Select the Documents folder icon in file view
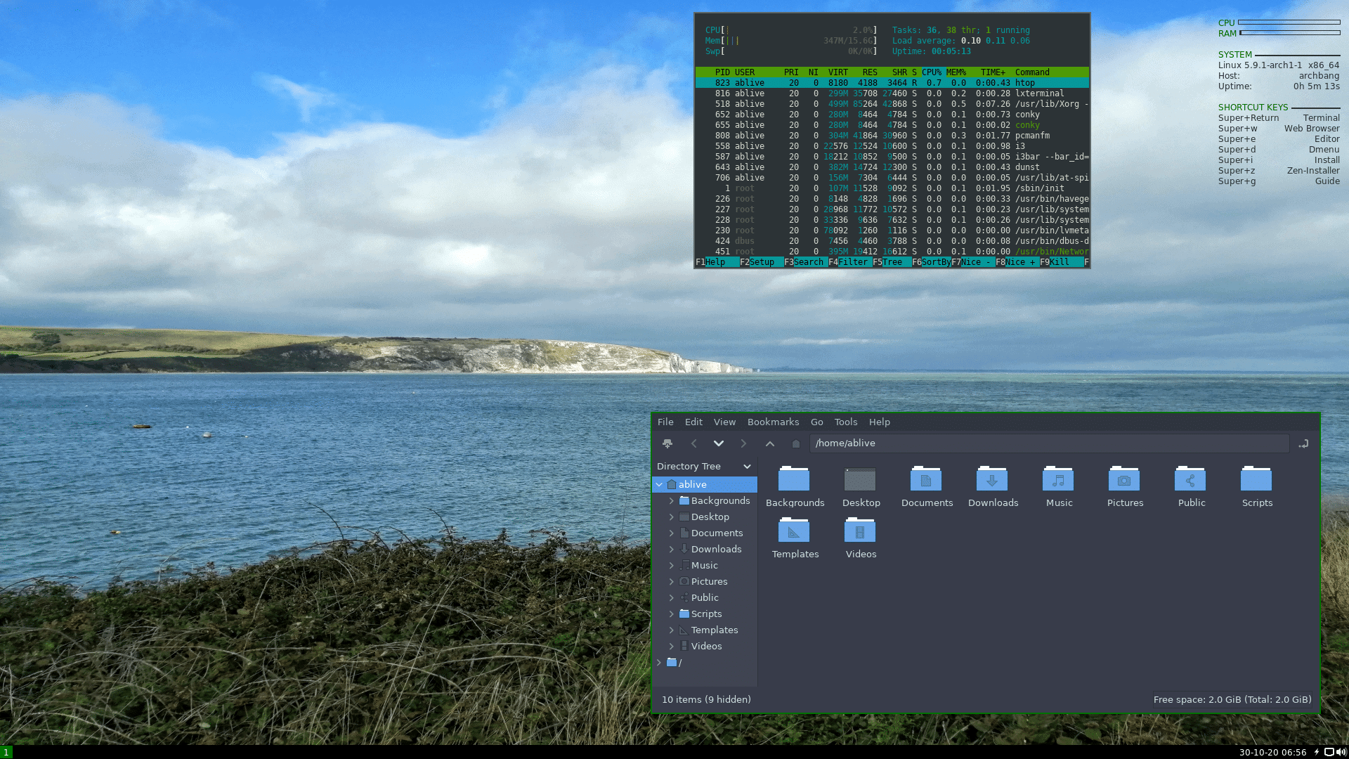1349x759 pixels. [926, 479]
